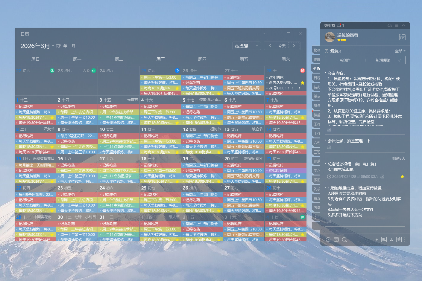The height and width of the screenshot is (281, 422).
Task: Click the cloud sync icon in 敬业签 titlebar
Action: (x=389, y=25)
